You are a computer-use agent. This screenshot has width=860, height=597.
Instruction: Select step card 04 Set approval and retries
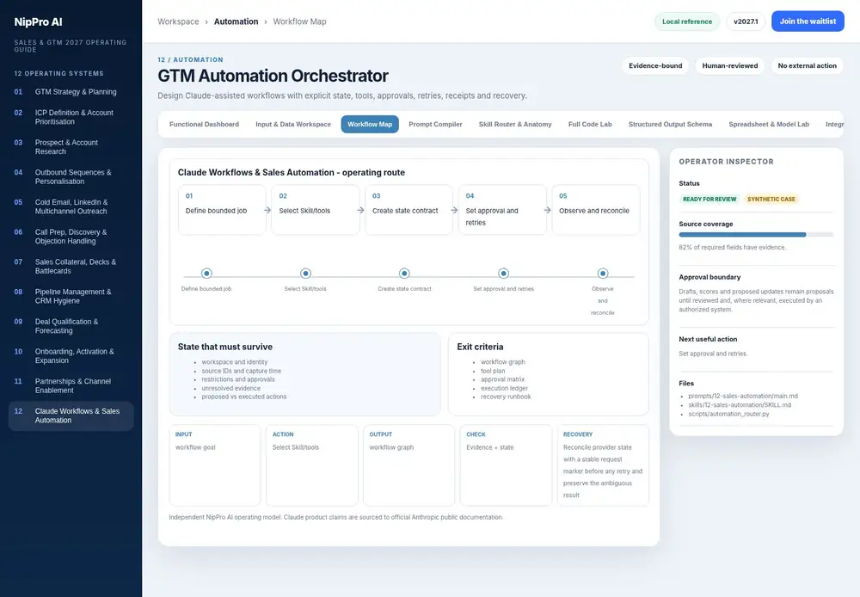(x=502, y=210)
